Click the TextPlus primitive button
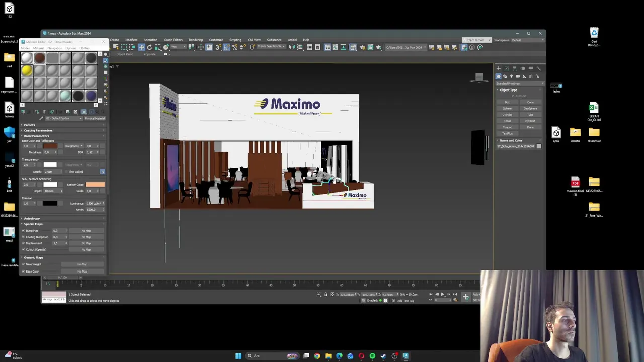The image size is (644, 362). (x=507, y=133)
